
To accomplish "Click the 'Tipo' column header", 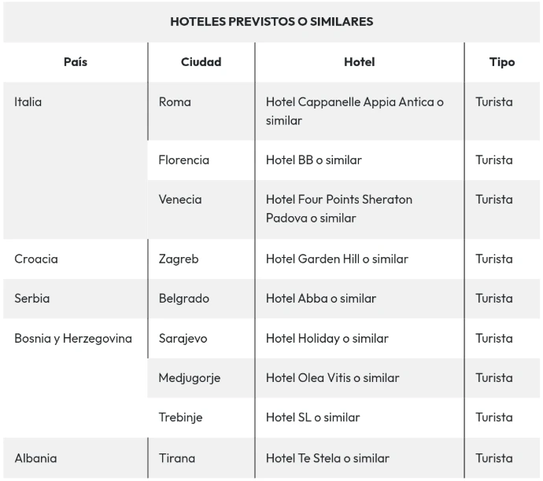I will [x=501, y=62].
